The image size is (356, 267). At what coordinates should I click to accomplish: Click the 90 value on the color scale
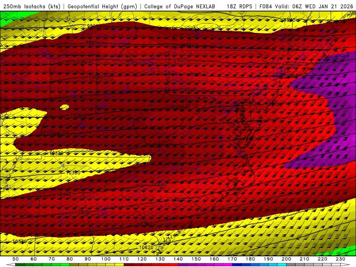(88, 259)
